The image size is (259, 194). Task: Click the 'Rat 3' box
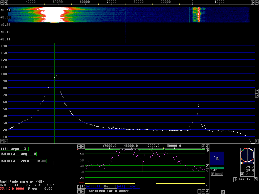(x=110, y=187)
